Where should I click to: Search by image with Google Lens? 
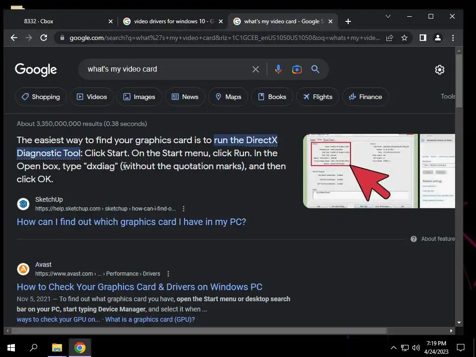point(297,69)
